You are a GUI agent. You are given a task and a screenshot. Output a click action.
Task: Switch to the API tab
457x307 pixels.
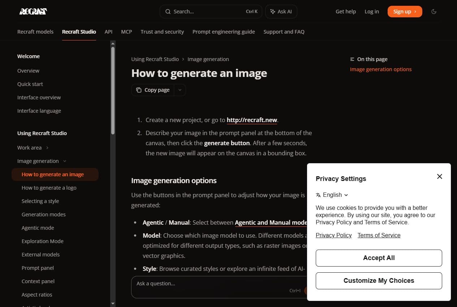(x=108, y=32)
